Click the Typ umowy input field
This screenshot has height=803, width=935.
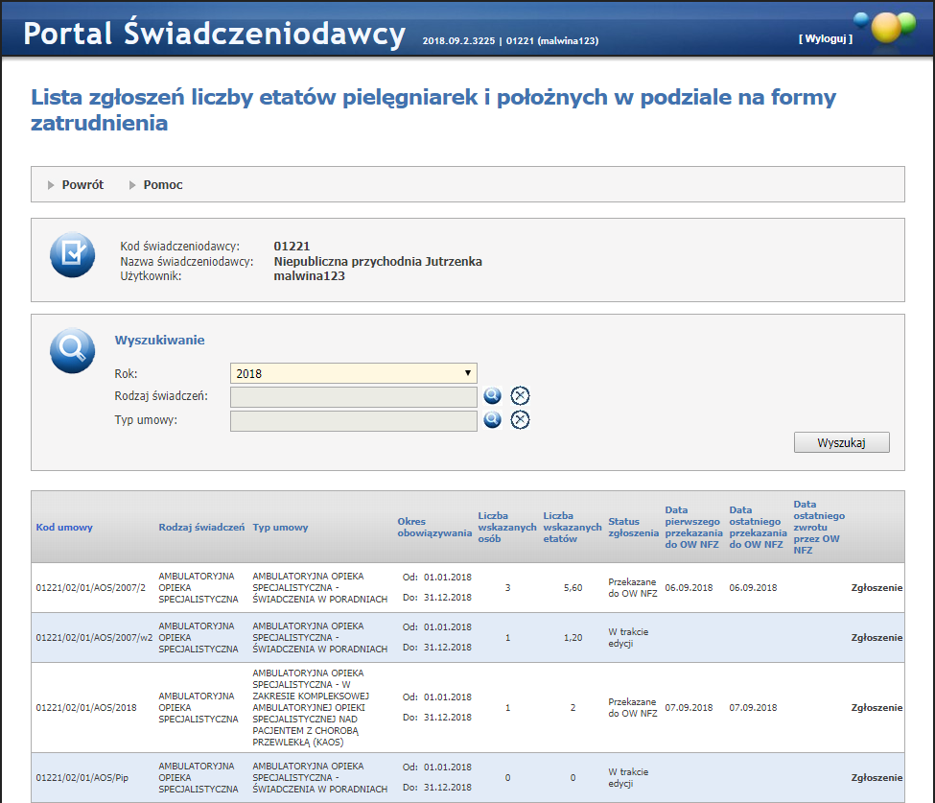[x=353, y=421]
